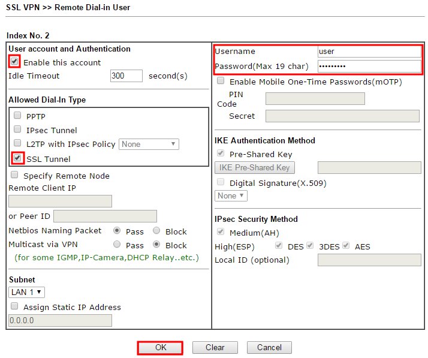Viewport: 428px width, 358px height.
Task: Select Pass for Netbios Naming Packet
Action: pyautogui.click(x=117, y=231)
